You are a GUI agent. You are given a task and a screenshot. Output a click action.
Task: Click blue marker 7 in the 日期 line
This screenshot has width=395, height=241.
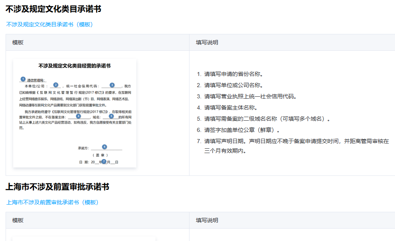pyautogui.click(x=104, y=161)
